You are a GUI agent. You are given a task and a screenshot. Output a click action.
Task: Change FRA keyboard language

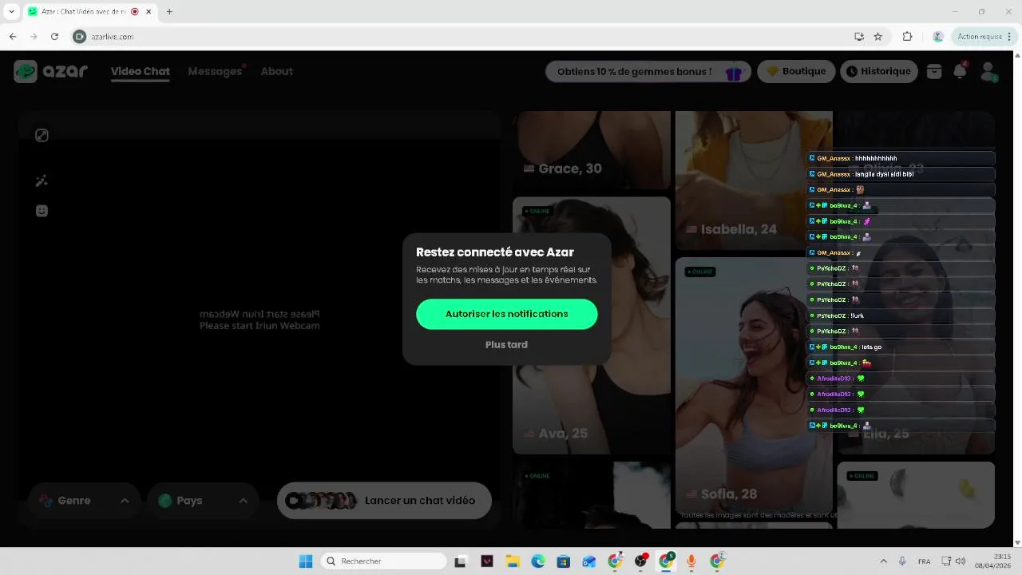coord(924,561)
